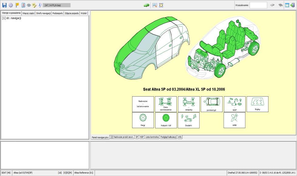Open the Osie-zawieszenie tile

166,104
